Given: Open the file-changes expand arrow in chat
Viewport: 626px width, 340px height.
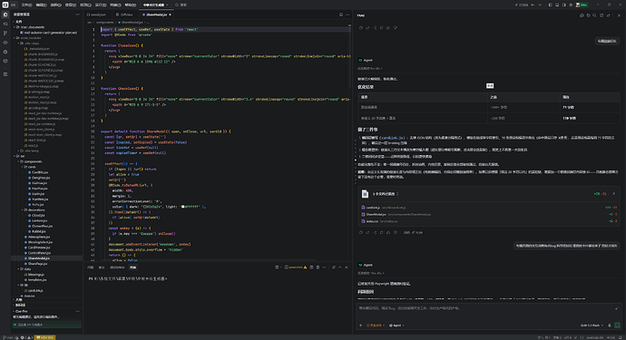Looking at the screenshot, I should (x=613, y=194).
